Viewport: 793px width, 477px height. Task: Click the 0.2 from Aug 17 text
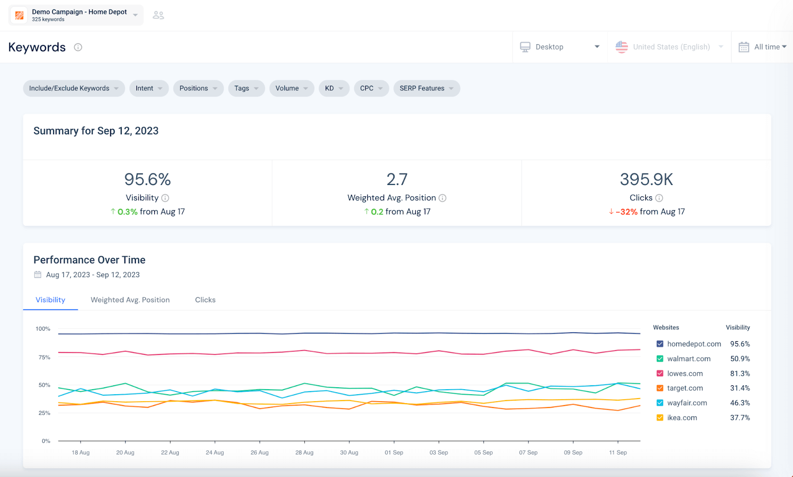point(397,212)
